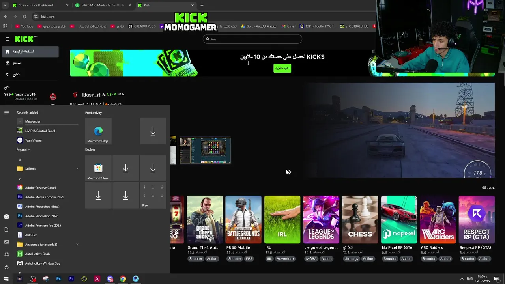
Task: Click the Strategy tag under Chess
Action: point(352,259)
